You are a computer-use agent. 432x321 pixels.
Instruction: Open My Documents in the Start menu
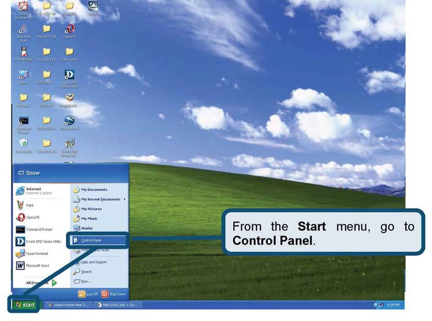pyautogui.click(x=90, y=190)
